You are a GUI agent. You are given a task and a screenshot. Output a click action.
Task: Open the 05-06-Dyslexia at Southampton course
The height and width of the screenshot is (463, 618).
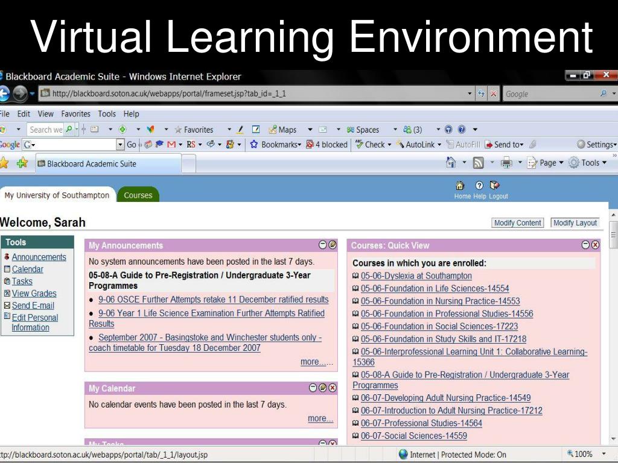(416, 276)
